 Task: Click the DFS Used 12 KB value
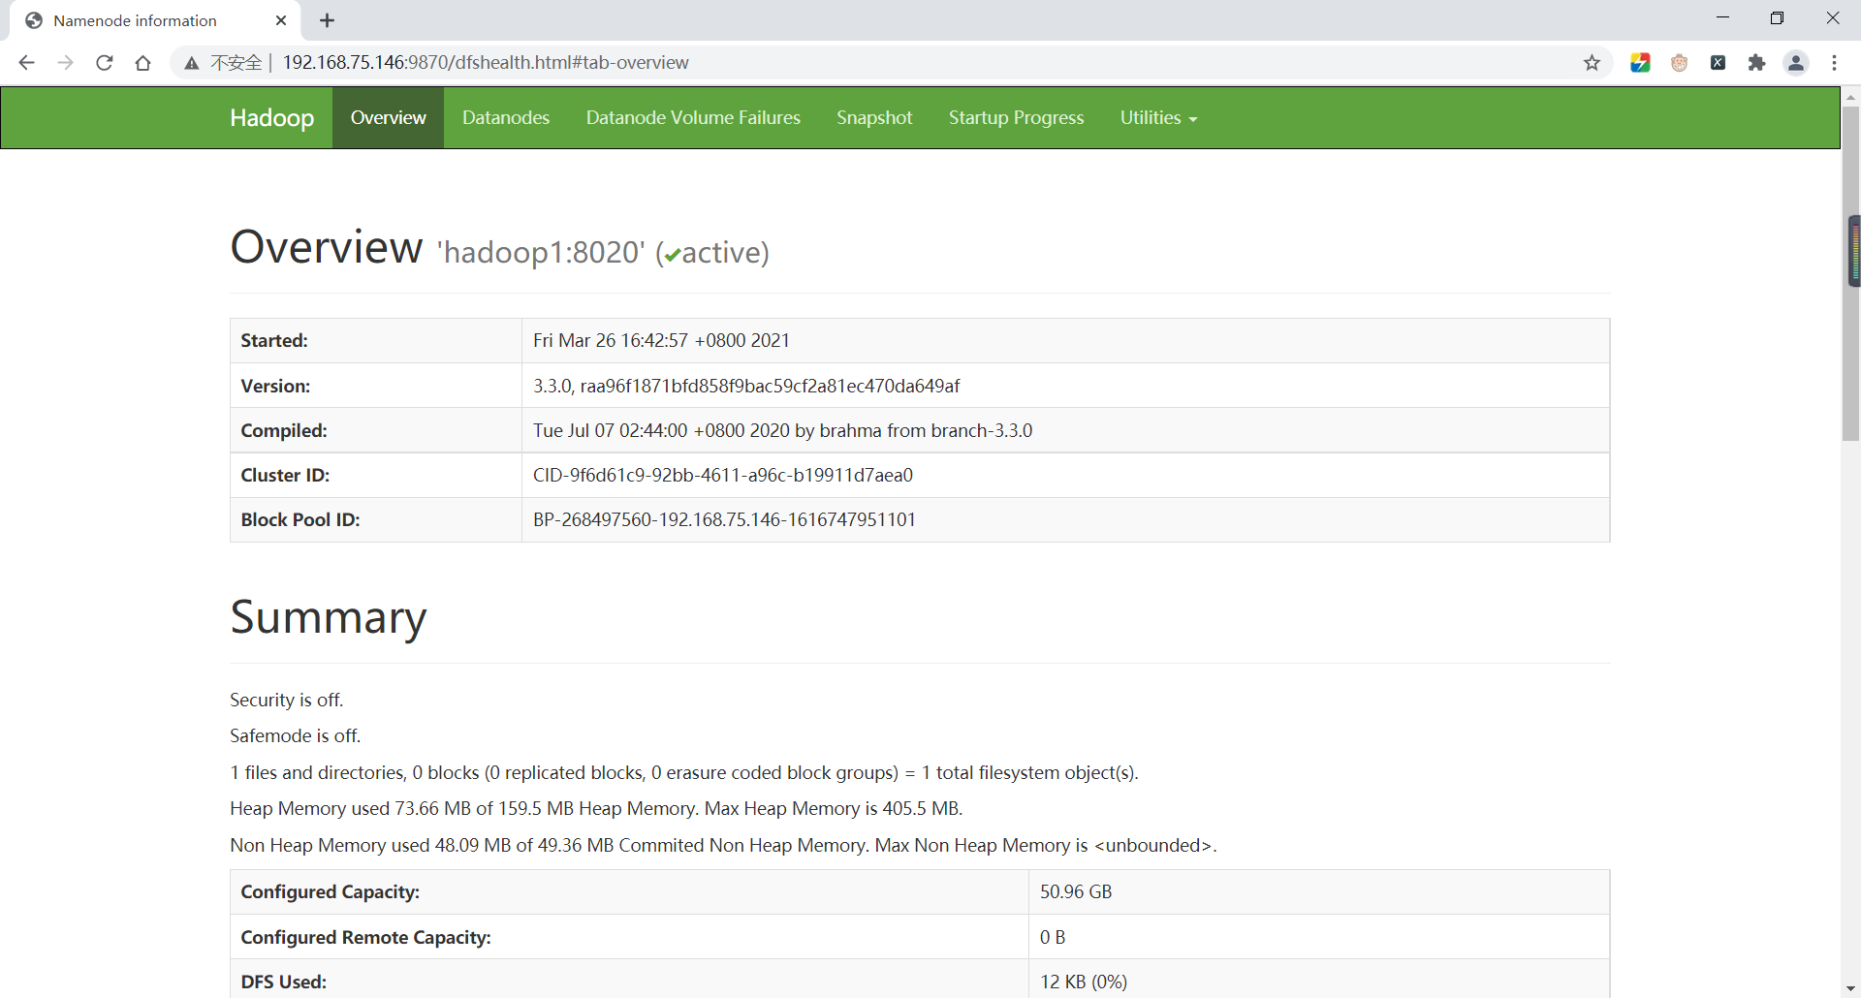pos(1084,982)
